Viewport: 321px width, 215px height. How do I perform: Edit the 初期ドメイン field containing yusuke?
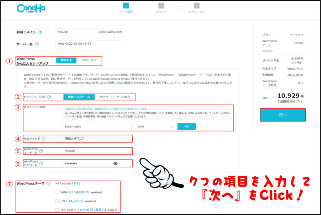click(x=76, y=32)
